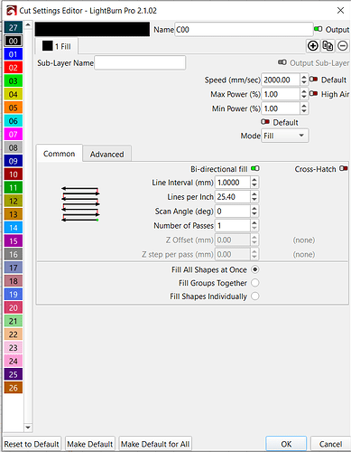Confirm settings with OK button
This screenshot has width=351, height=452.
tap(286, 444)
